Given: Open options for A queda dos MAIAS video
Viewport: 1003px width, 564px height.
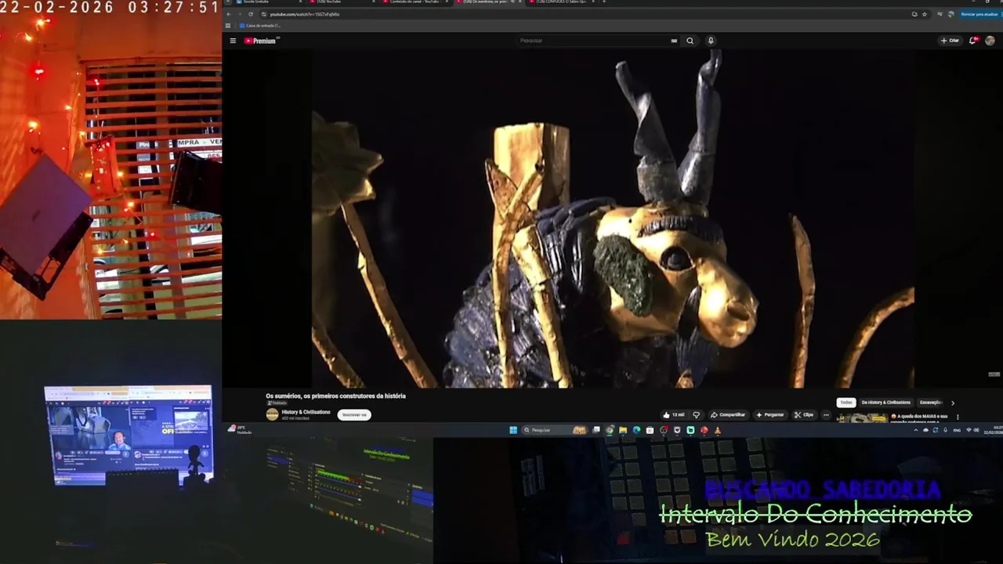Looking at the screenshot, I should point(957,418).
